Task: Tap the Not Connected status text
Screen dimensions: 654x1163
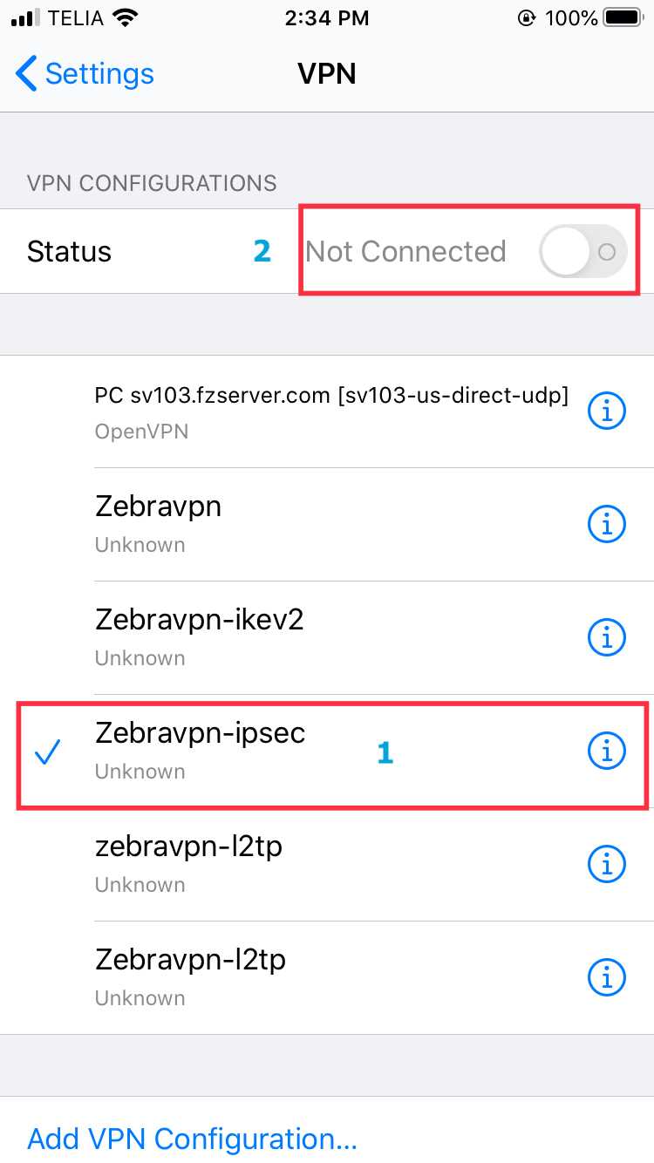Action: 405,252
